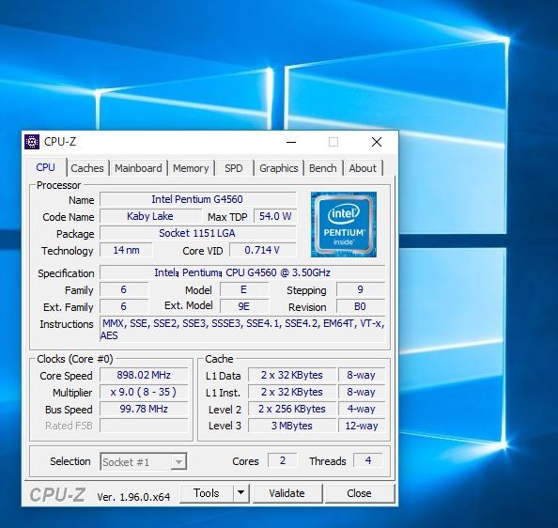Show the About tab

coord(363,168)
